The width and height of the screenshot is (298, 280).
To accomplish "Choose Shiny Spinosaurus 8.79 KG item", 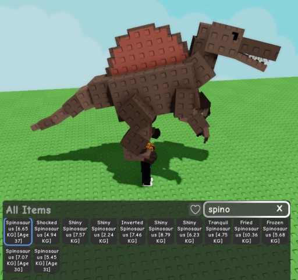I will [x=161, y=232].
